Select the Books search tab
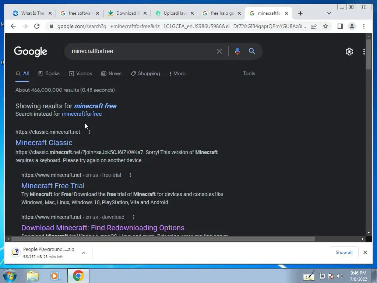 49,74
